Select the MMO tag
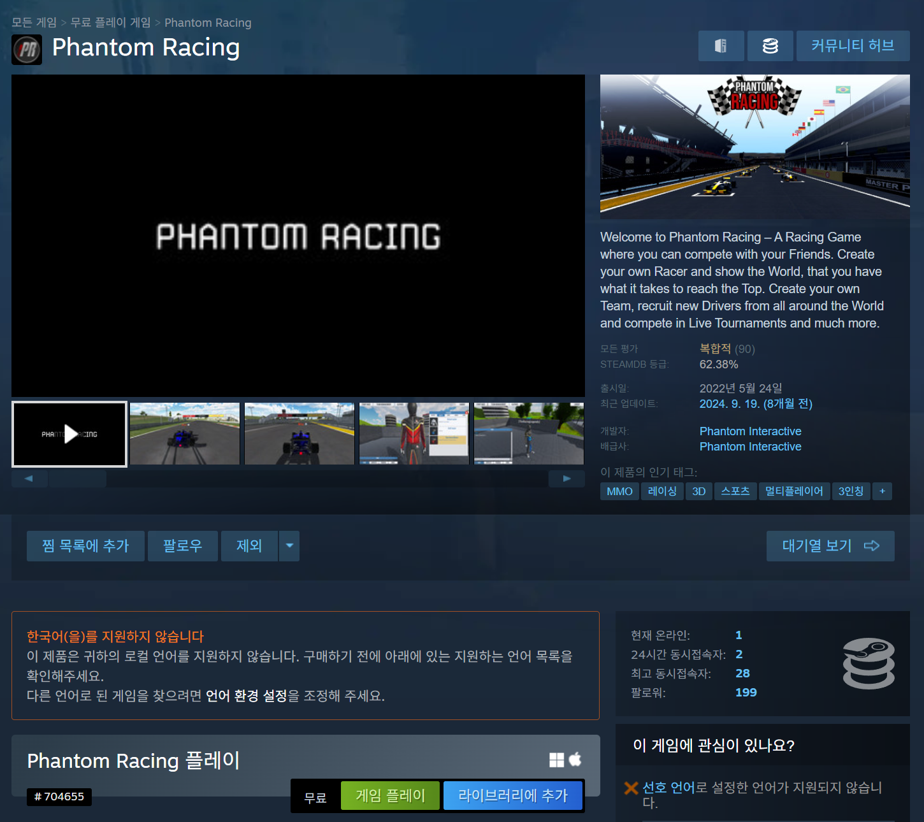The height and width of the screenshot is (822, 924). [x=619, y=491]
